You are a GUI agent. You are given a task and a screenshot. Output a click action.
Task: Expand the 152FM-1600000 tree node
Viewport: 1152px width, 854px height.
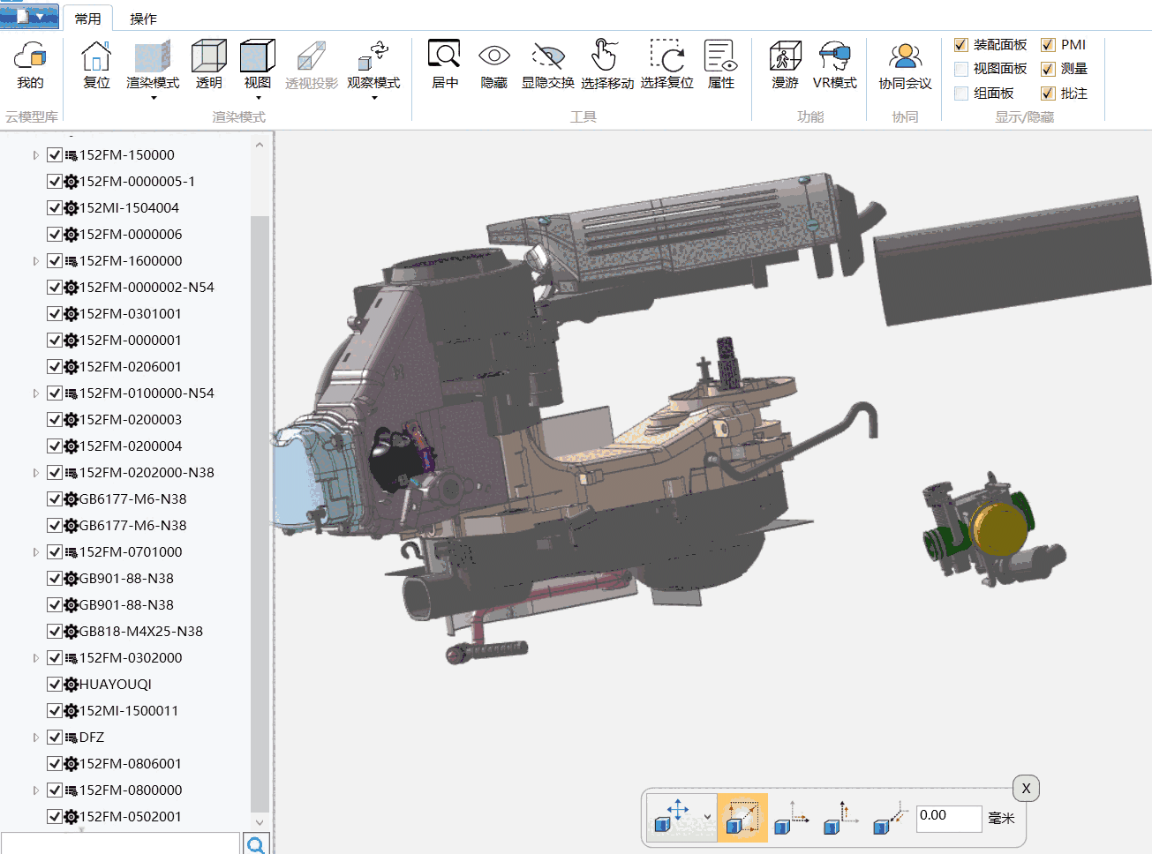click(35, 261)
